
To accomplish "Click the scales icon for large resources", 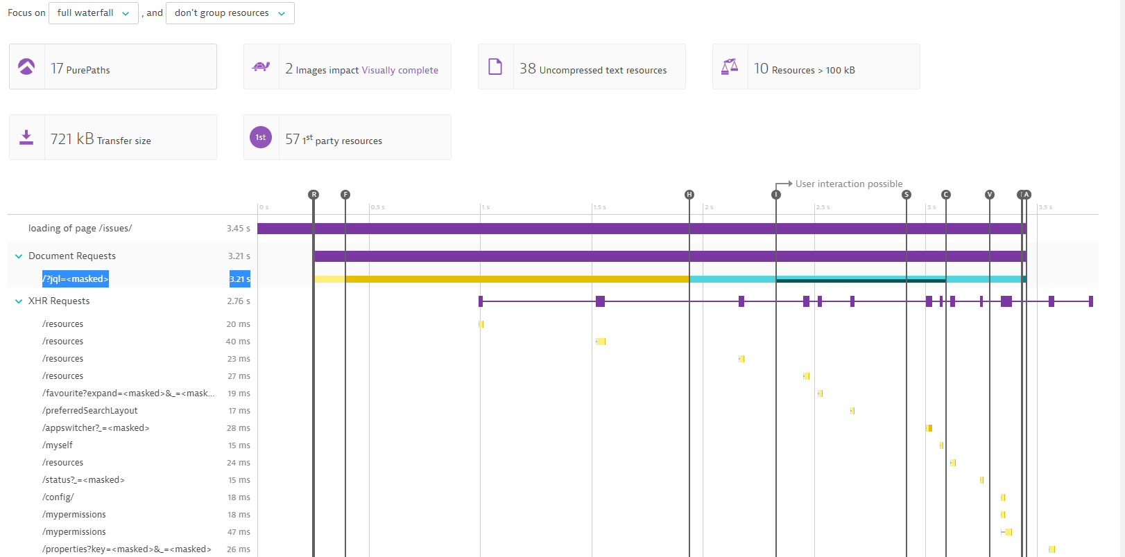I will tap(730, 67).
